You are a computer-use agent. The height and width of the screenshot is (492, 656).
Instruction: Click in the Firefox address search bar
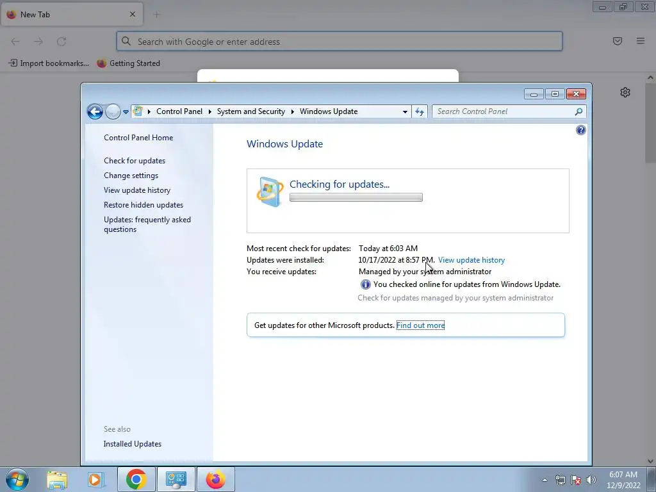(x=340, y=42)
